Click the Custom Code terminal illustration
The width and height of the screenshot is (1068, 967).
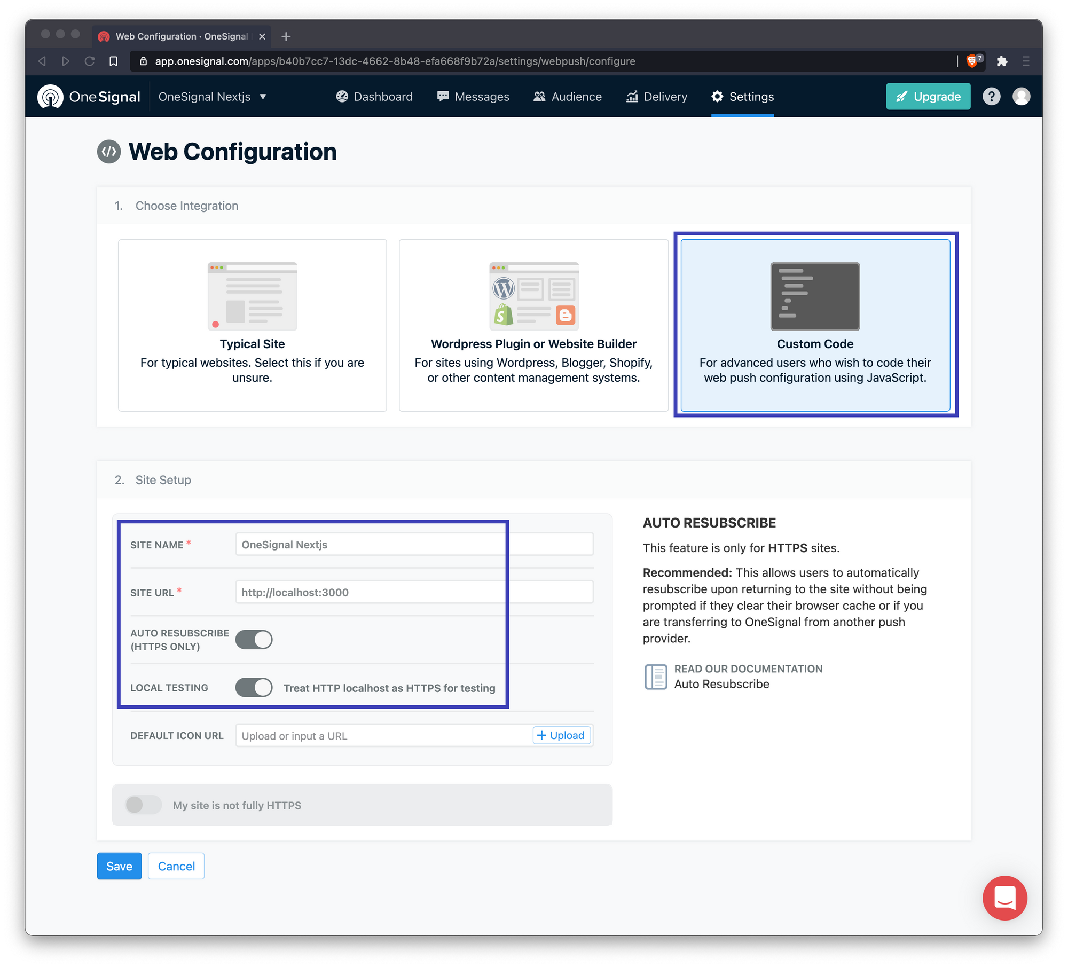(815, 296)
